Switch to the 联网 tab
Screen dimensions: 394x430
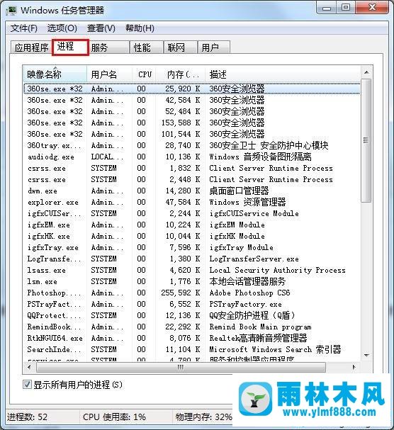(181, 47)
